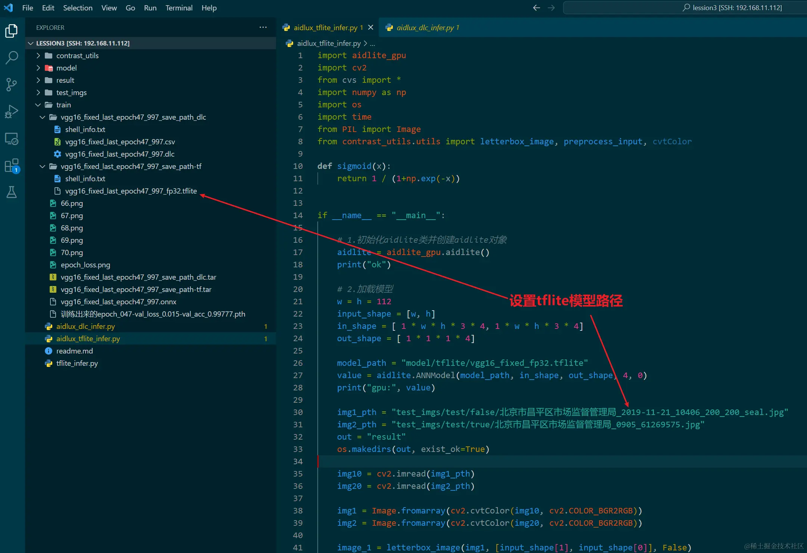807x553 pixels.
Task: Open the Remote Explorer view
Action: pos(12,139)
